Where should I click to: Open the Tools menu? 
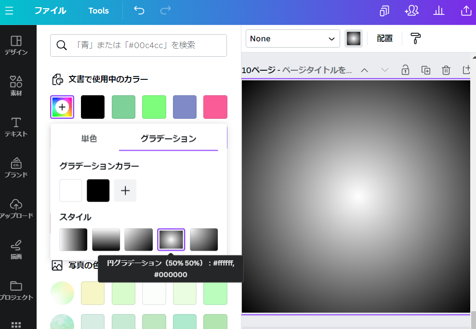click(x=98, y=11)
